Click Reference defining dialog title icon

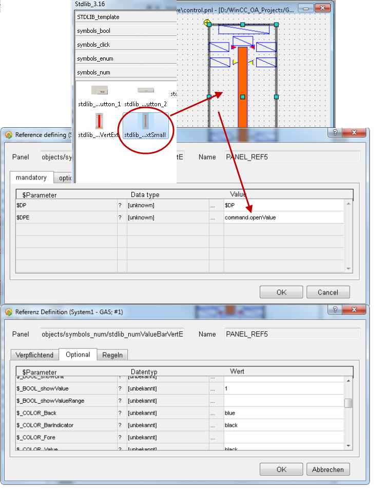9,135
